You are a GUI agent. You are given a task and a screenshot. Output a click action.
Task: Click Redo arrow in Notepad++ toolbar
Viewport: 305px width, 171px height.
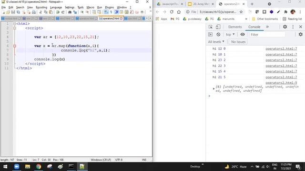(x=63, y=12)
